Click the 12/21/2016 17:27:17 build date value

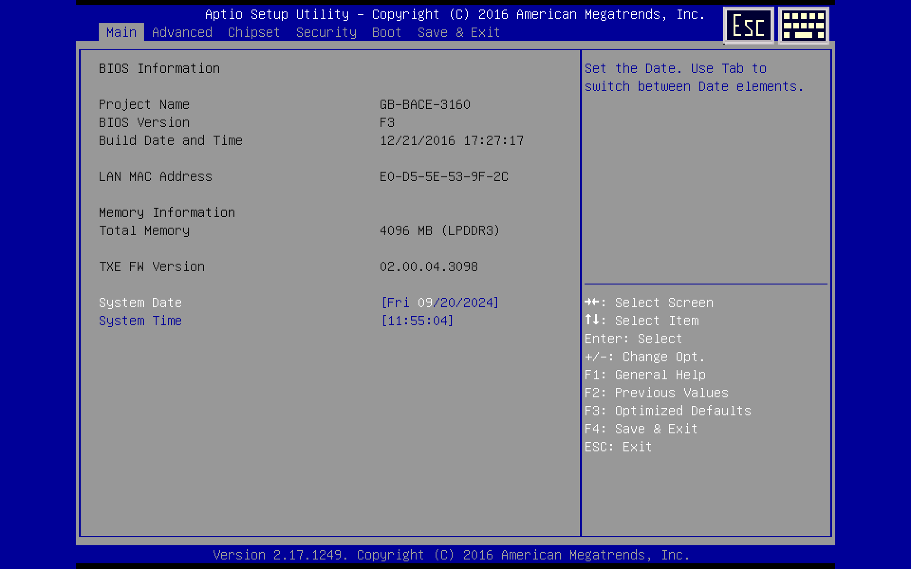pos(452,140)
